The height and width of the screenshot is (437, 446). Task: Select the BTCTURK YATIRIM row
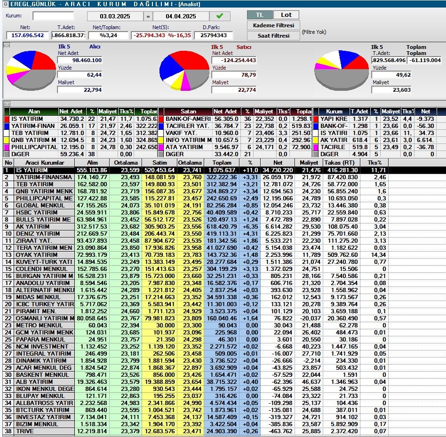point(196,410)
